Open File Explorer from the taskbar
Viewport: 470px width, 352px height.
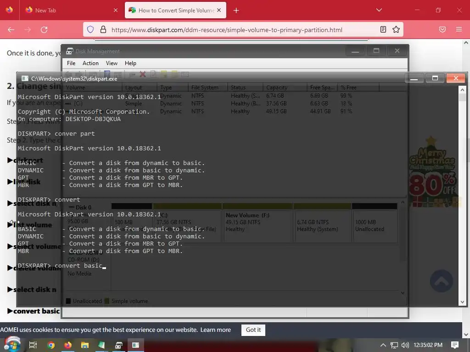[85, 345]
